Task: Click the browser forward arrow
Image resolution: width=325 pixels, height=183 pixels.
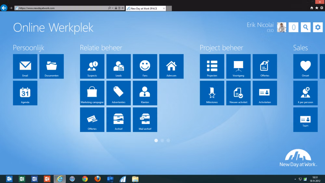Action: [11, 8]
